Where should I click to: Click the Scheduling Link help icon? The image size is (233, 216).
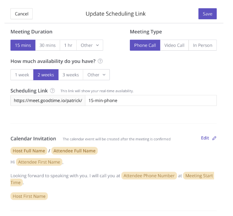[52, 91]
